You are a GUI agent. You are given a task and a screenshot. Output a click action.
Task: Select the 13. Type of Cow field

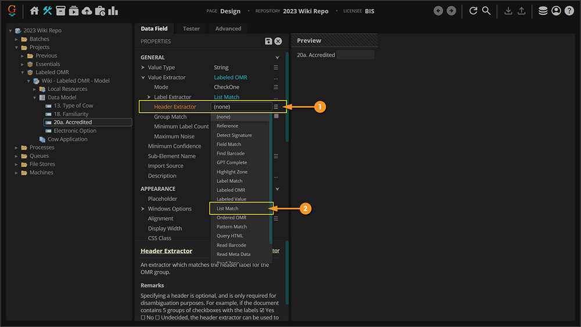coord(73,106)
